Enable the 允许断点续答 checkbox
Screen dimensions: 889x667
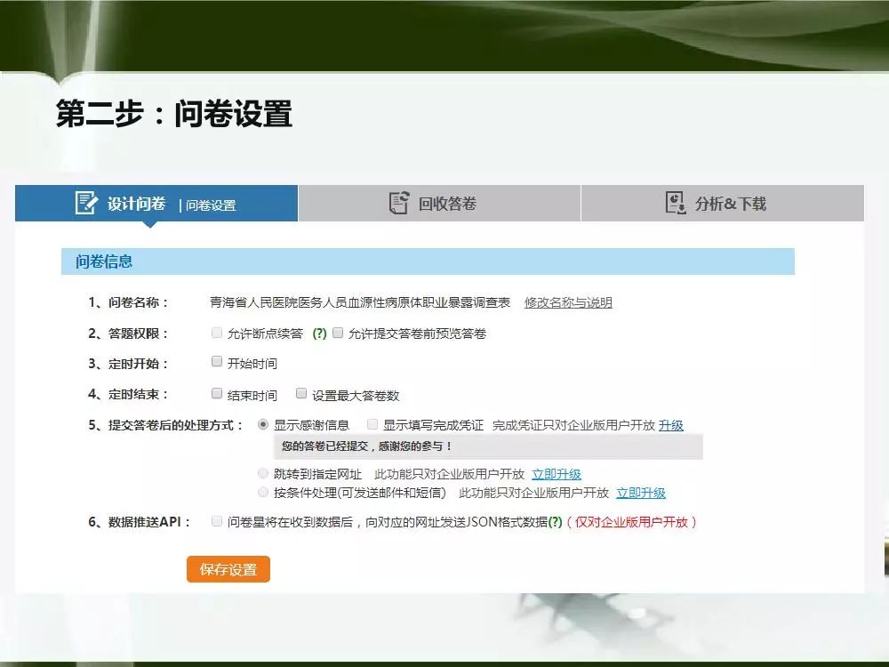[x=217, y=333]
